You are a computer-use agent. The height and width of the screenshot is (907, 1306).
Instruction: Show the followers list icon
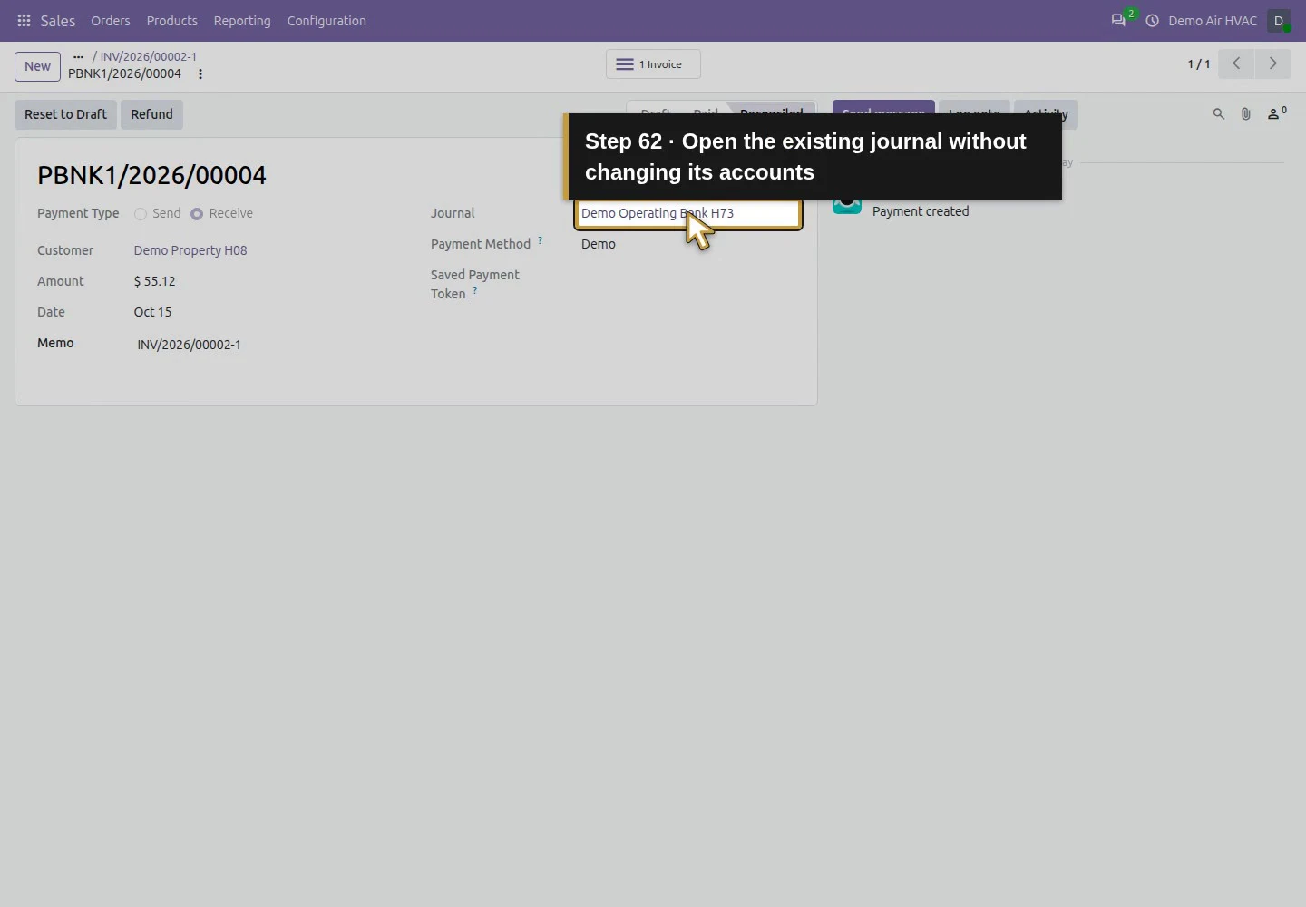[1276, 114]
